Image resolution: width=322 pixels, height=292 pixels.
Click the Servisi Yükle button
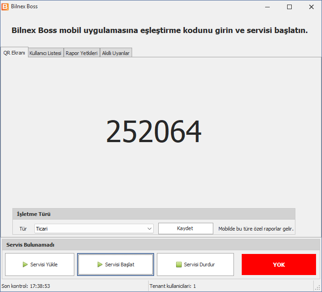point(39,264)
